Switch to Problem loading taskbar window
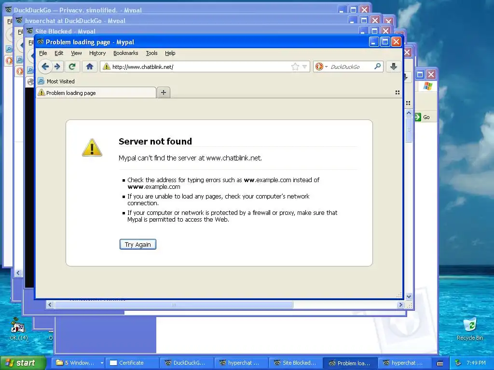This screenshot has width=494, height=370. tap(350, 363)
